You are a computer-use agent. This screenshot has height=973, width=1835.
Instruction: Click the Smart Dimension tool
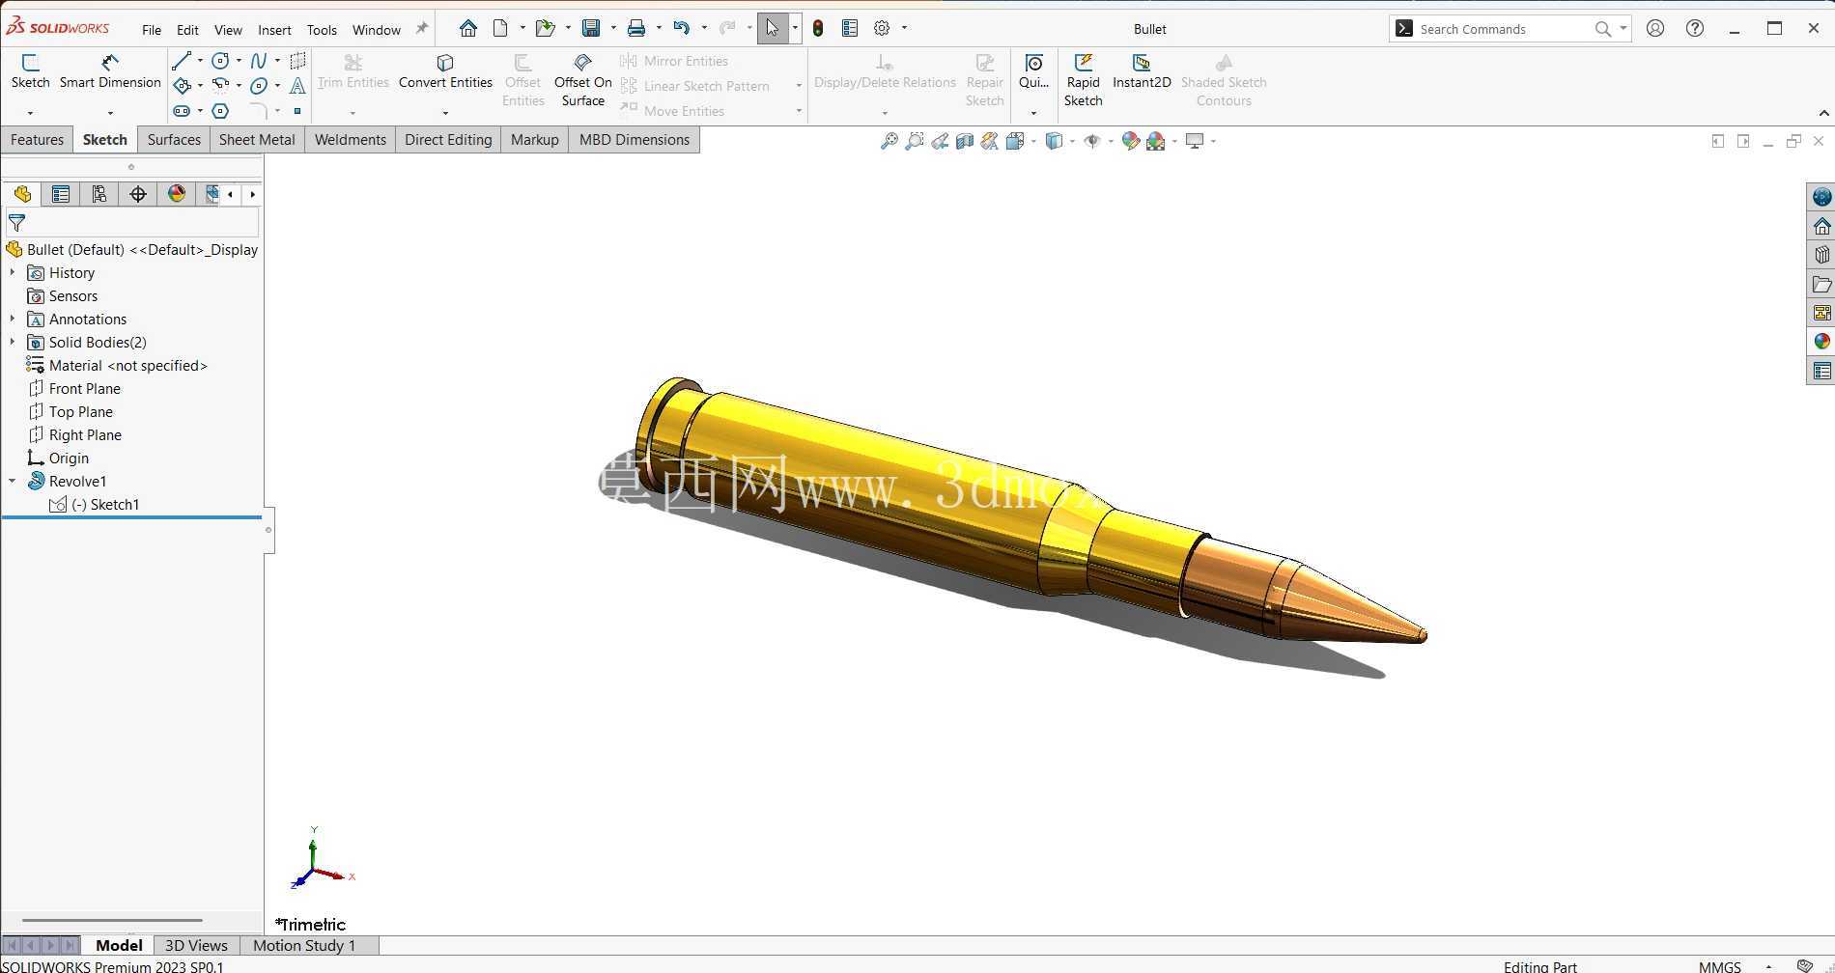[110, 72]
